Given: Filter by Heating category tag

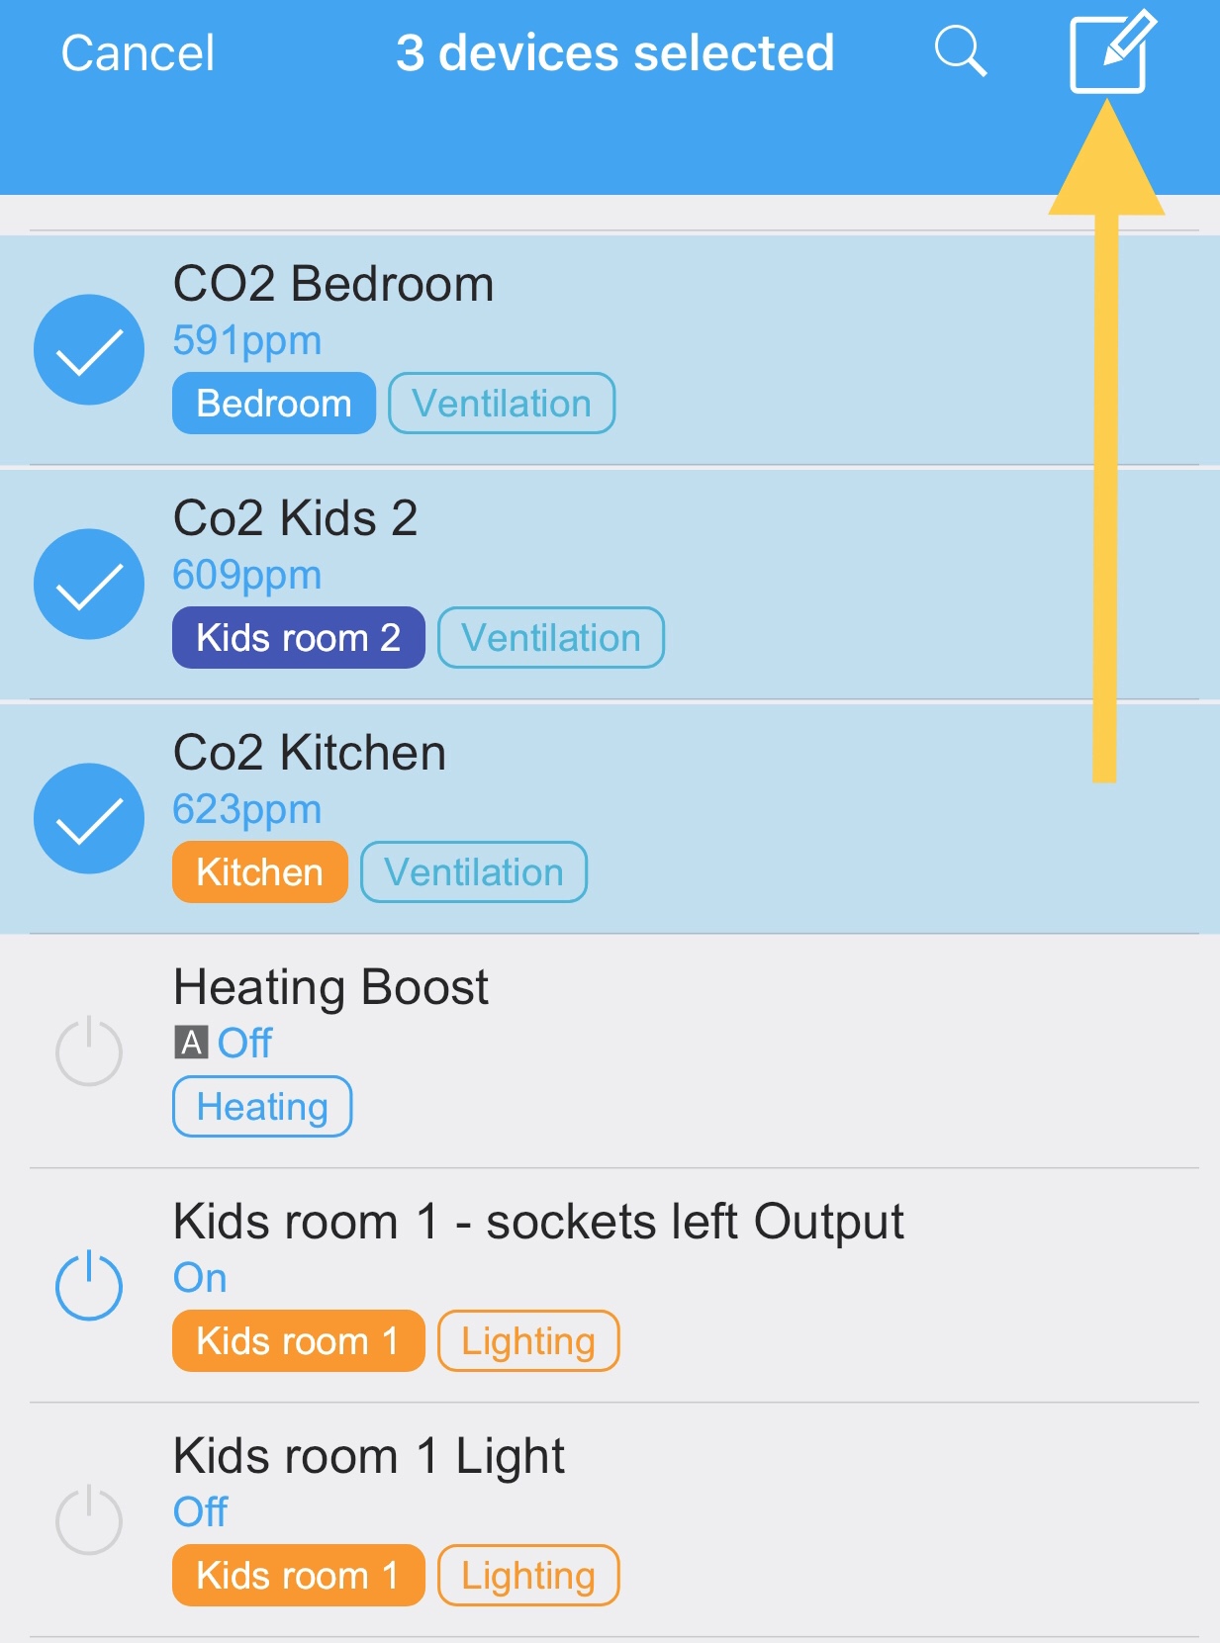Looking at the screenshot, I should pos(262,1107).
